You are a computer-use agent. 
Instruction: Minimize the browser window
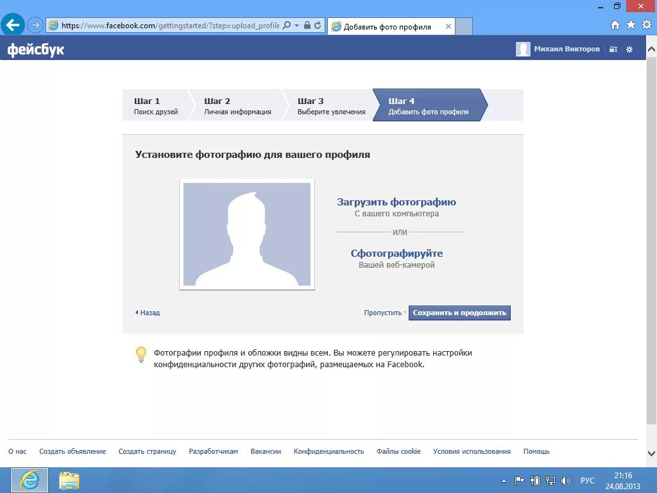pos(601,7)
